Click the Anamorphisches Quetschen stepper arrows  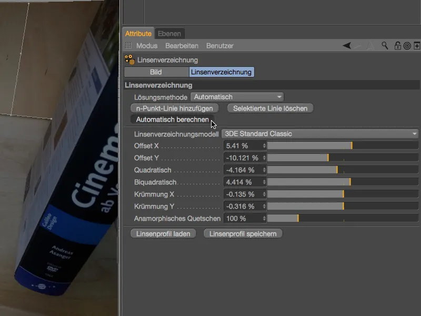265,218
